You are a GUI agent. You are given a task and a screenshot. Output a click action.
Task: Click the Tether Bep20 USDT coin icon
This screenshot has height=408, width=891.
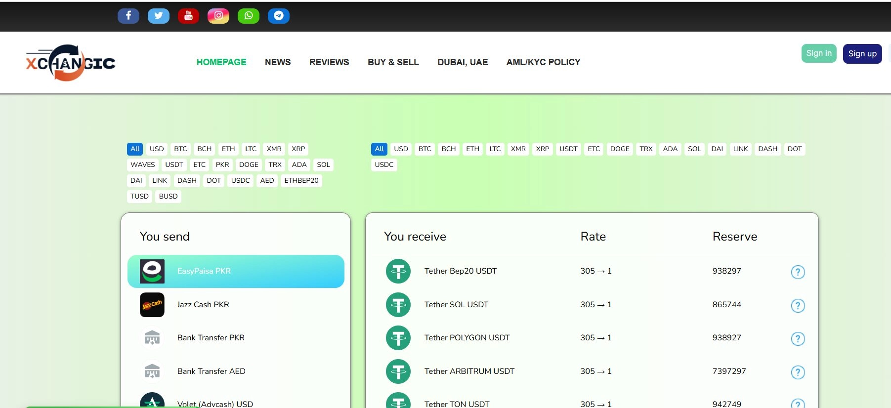click(x=398, y=271)
